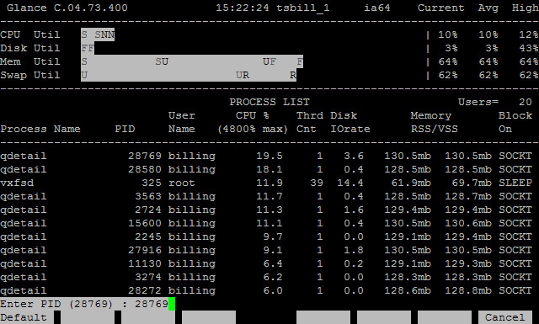Select PID 2245 row
This screenshot has height=324, width=539.
click(266, 236)
